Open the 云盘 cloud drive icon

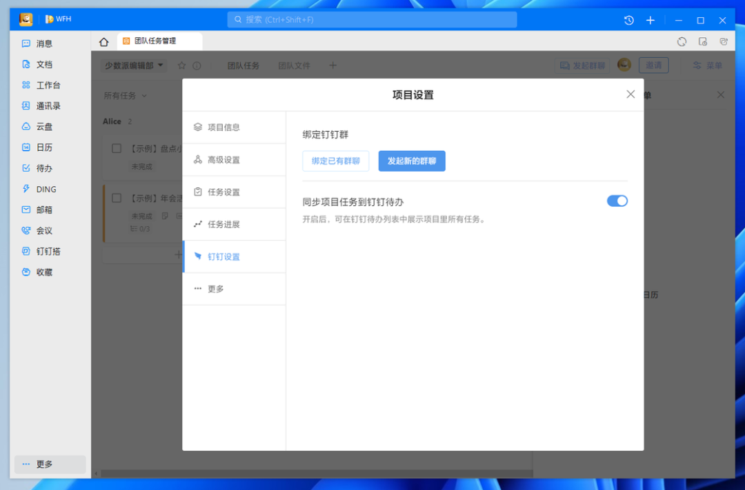[26, 127]
